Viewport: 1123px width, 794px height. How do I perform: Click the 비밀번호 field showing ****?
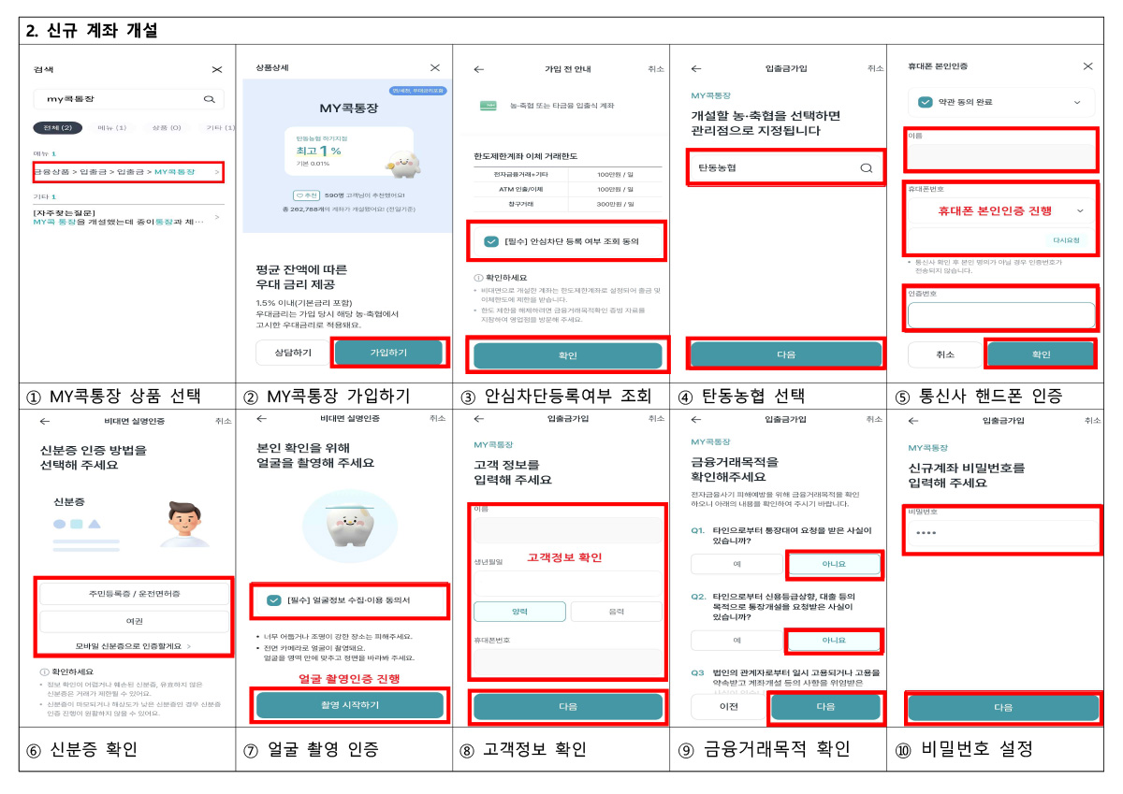coord(1003,533)
